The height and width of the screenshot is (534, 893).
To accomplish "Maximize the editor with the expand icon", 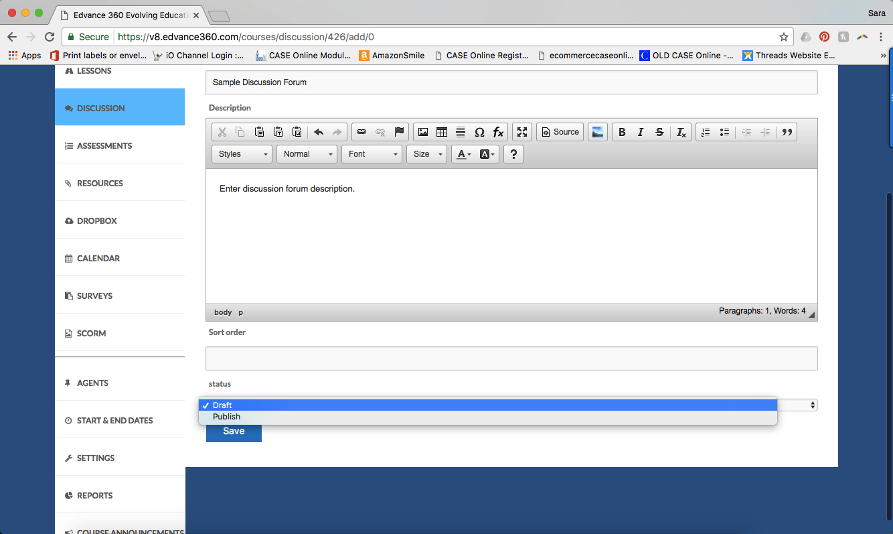I will (523, 132).
